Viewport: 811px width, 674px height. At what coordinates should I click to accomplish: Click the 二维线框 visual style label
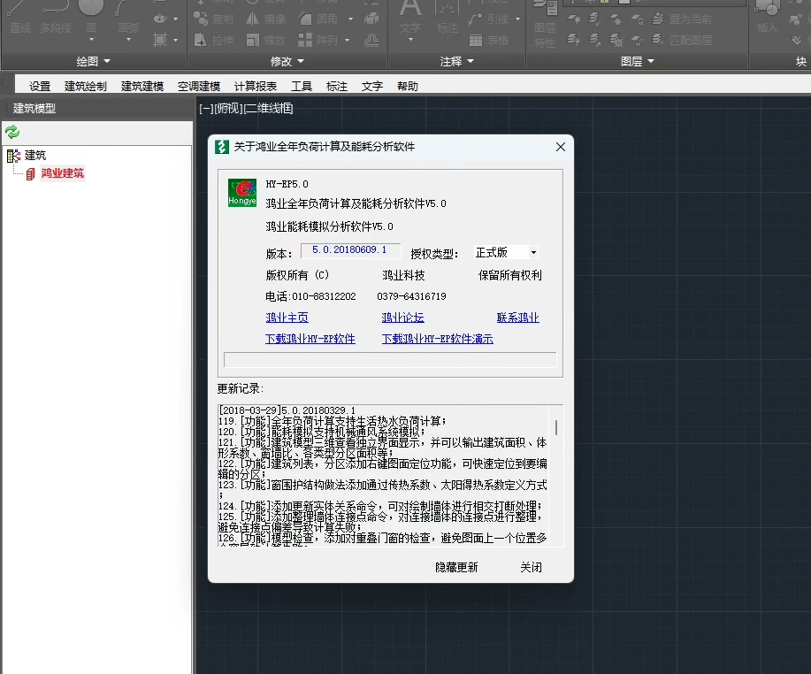click(268, 108)
